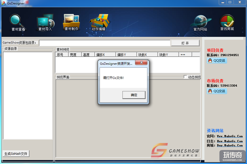The width and height of the screenshot is (247, 164).
Task: Click QQ交谈 under 项目负责
Action: point(217,61)
